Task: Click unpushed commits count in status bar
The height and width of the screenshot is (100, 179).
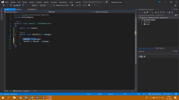Action: (139, 94)
